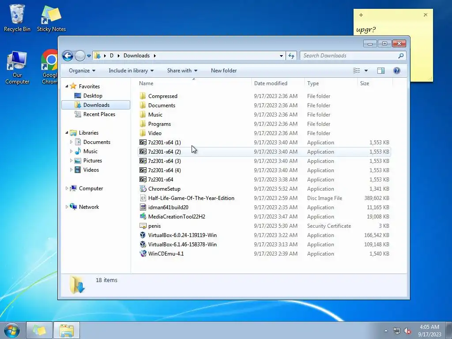Open Recent Places in Favorites

tap(99, 114)
